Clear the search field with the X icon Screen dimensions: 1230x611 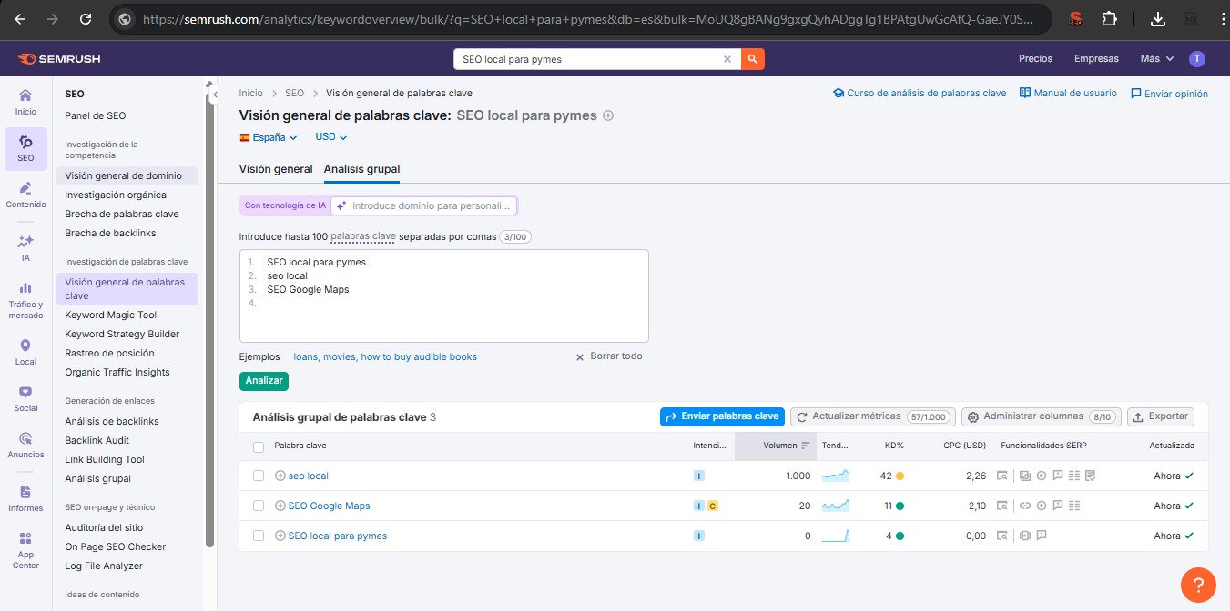[x=727, y=59]
